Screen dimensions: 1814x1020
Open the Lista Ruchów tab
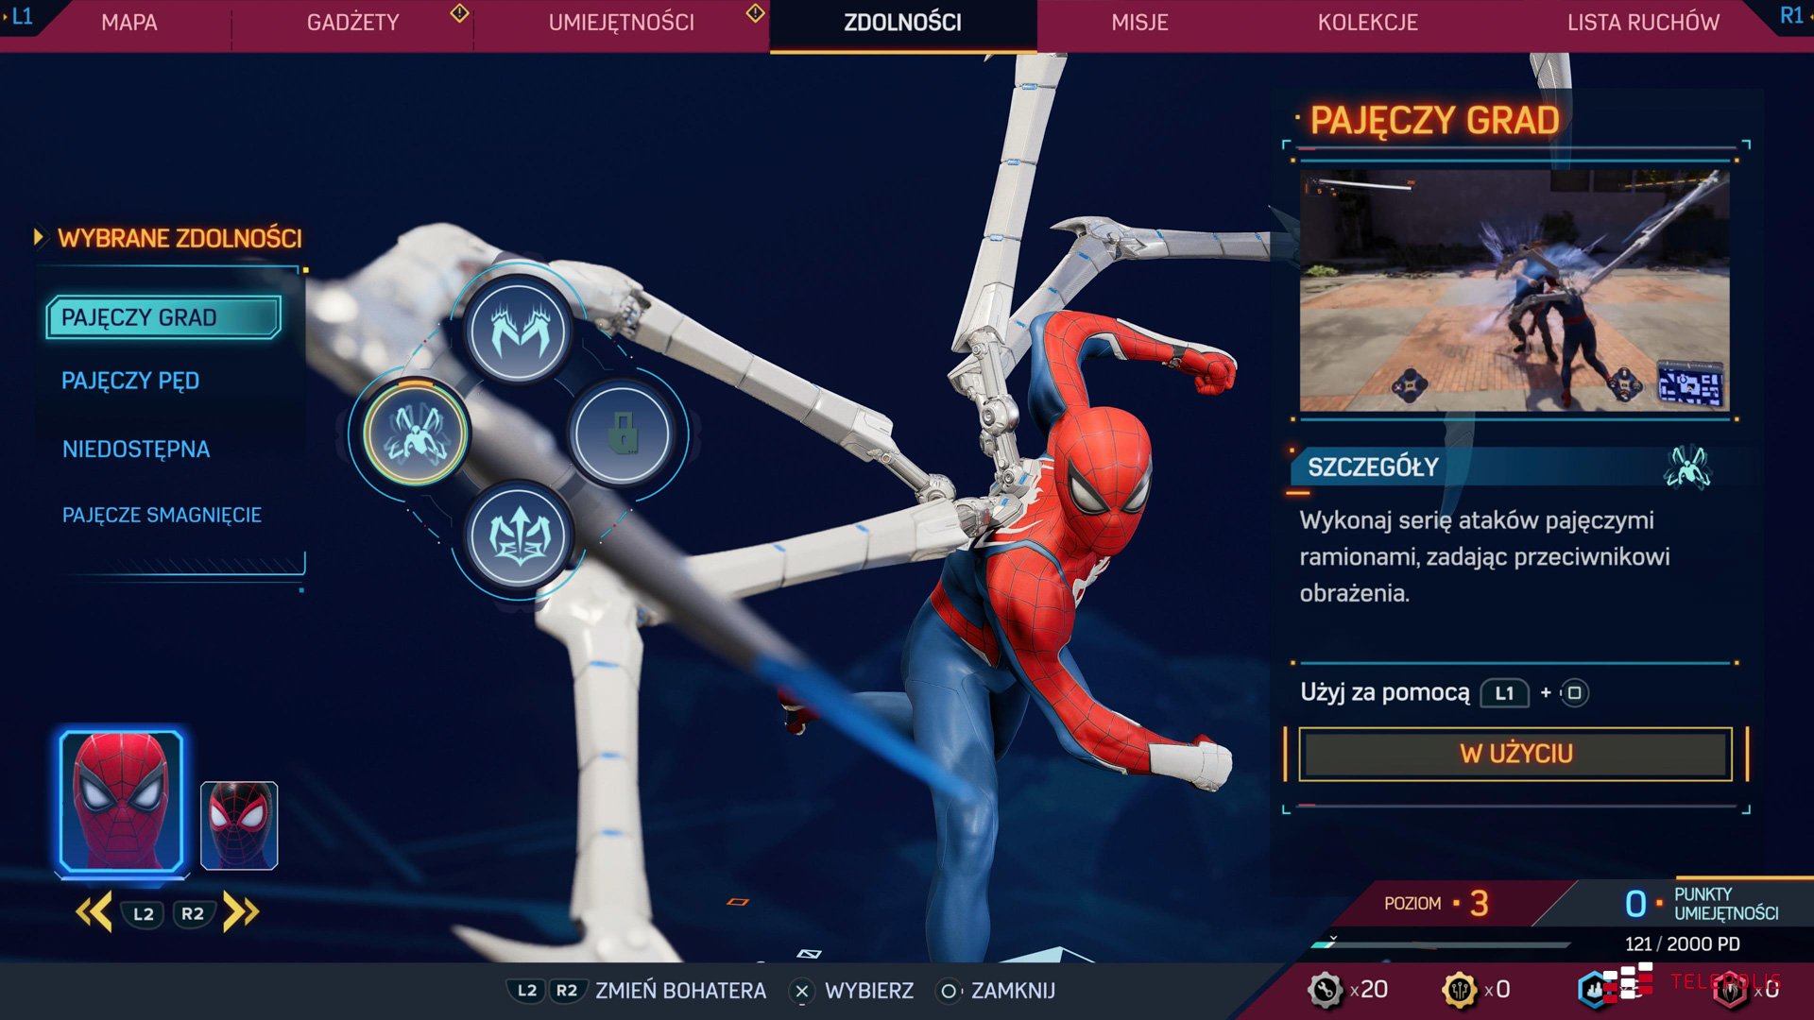point(1642,23)
